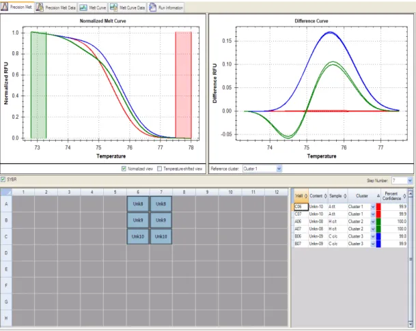Viewport: 416px width, 331px height.
Task: Open cluster dropdown for well C07
Action: 373,214
